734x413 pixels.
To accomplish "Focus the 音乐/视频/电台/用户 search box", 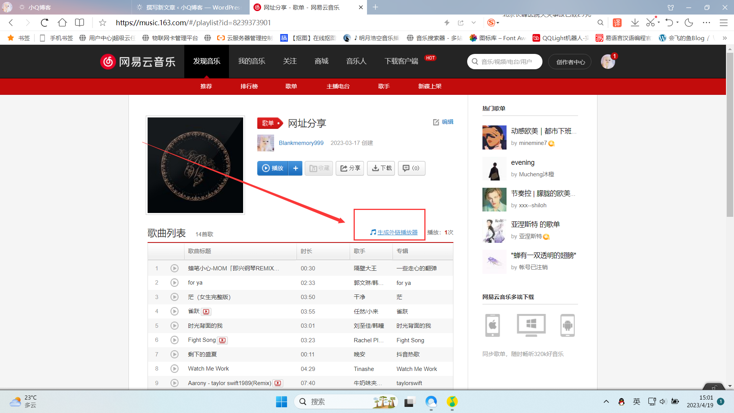I will point(505,62).
